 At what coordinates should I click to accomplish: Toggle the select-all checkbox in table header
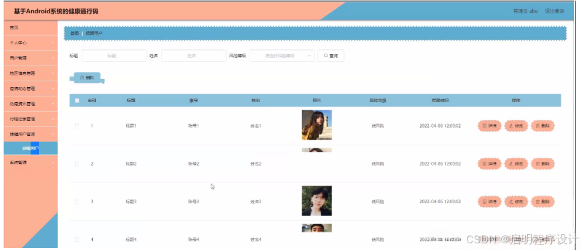tap(77, 100)
